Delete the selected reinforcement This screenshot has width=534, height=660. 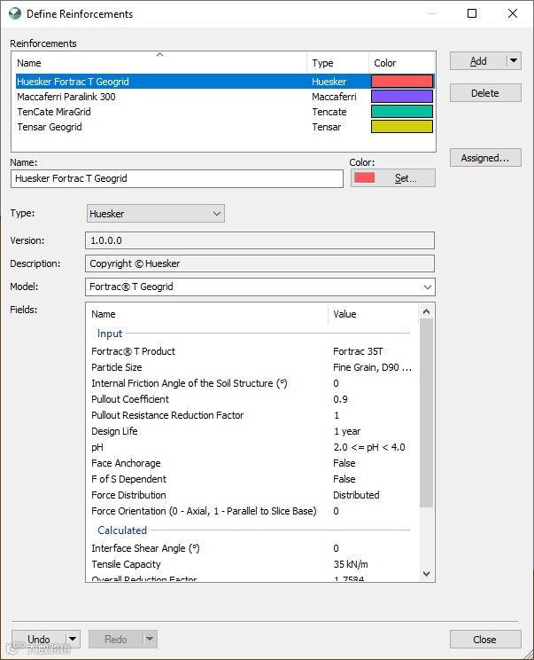pyautogui.click(x=485, y=93)
